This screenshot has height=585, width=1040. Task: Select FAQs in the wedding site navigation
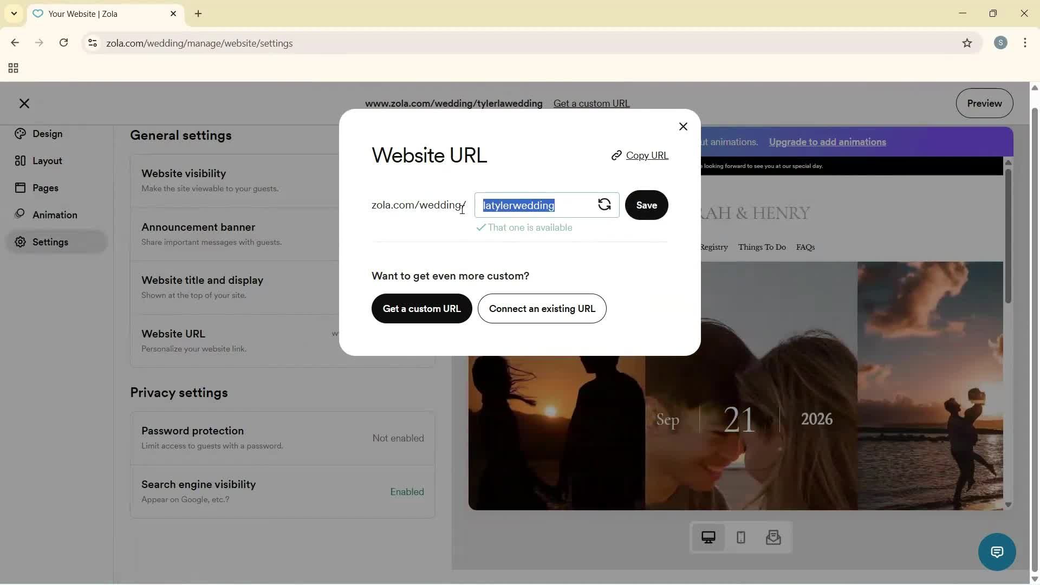tap(805, 247)
